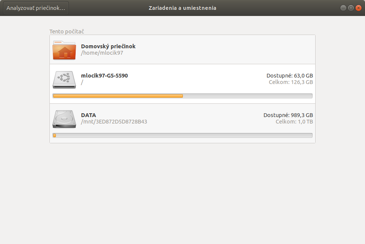Click the Ubuntu system drive icon

tap(64, 79)
